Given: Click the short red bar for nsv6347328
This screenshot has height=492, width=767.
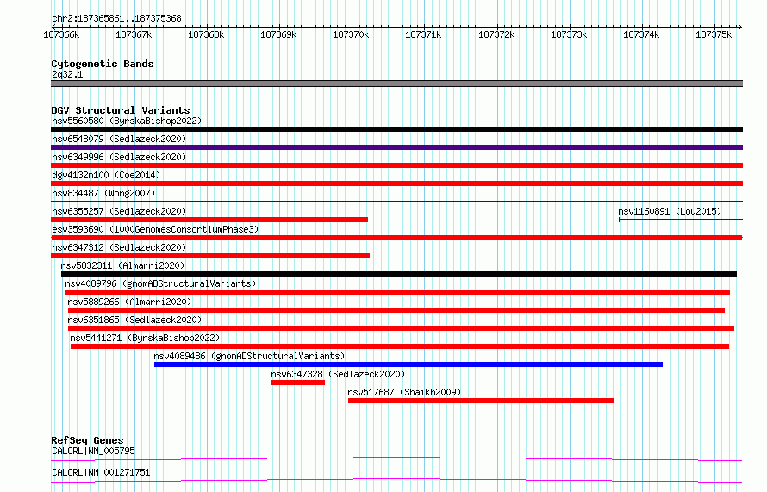Looking at the screenshot, I should pos(298,383).
